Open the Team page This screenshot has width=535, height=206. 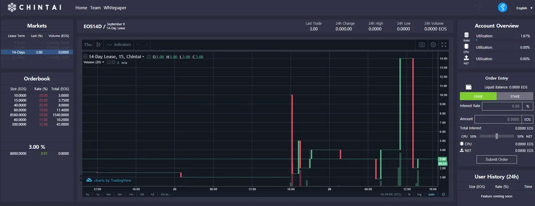(95, 8)
